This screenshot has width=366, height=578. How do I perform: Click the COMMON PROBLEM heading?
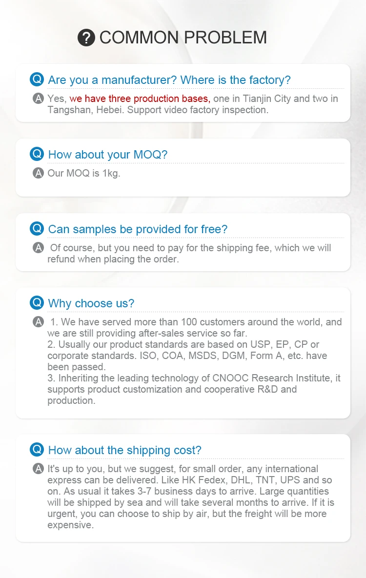tap(183, 38)
